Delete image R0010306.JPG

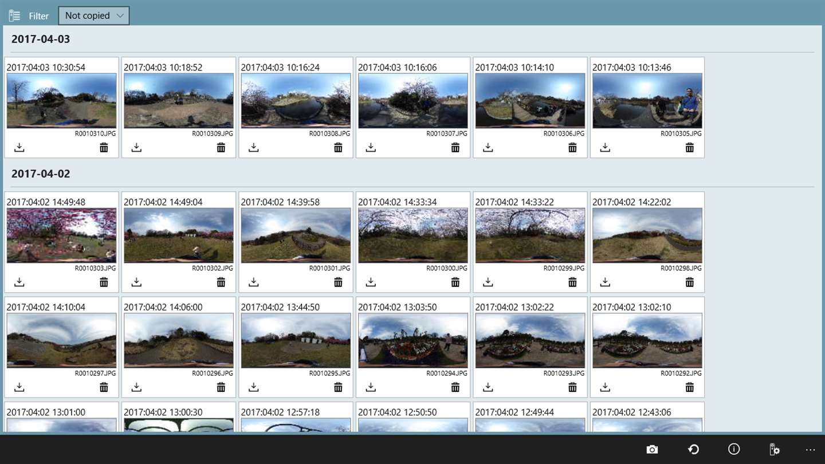point(572,148)
